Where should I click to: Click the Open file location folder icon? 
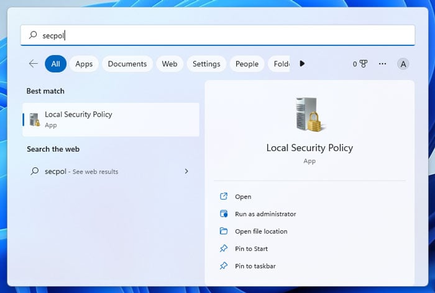coord(224,231)
